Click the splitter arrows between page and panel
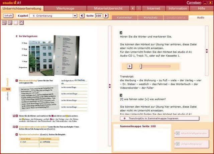This screenshot has height=154, width=214. point(109,86)
